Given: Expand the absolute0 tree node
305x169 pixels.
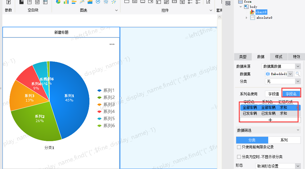Looking at the screenshot, I should 246,18.
